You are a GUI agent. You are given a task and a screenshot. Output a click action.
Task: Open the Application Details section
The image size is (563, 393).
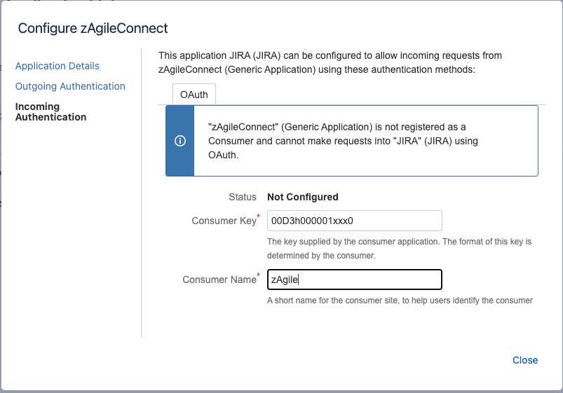coord(57,66)
